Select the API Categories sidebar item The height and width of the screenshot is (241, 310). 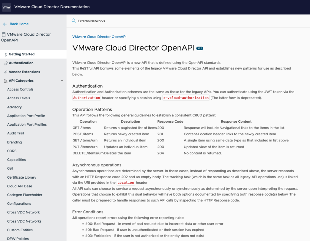[21, 81]
